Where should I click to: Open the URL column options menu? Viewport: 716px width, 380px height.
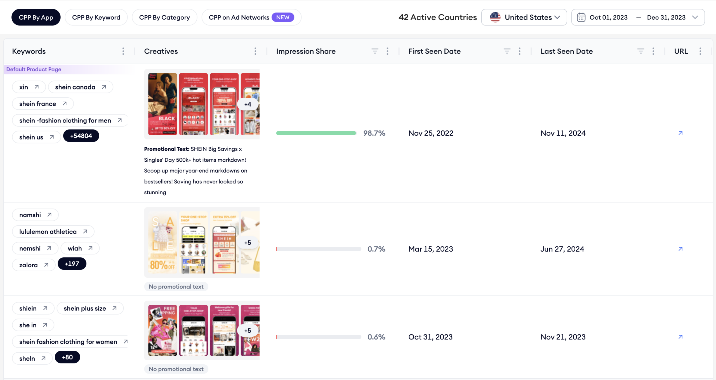[700, 51]
